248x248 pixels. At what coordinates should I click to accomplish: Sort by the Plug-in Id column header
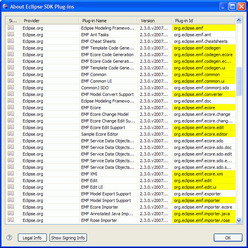203,21
